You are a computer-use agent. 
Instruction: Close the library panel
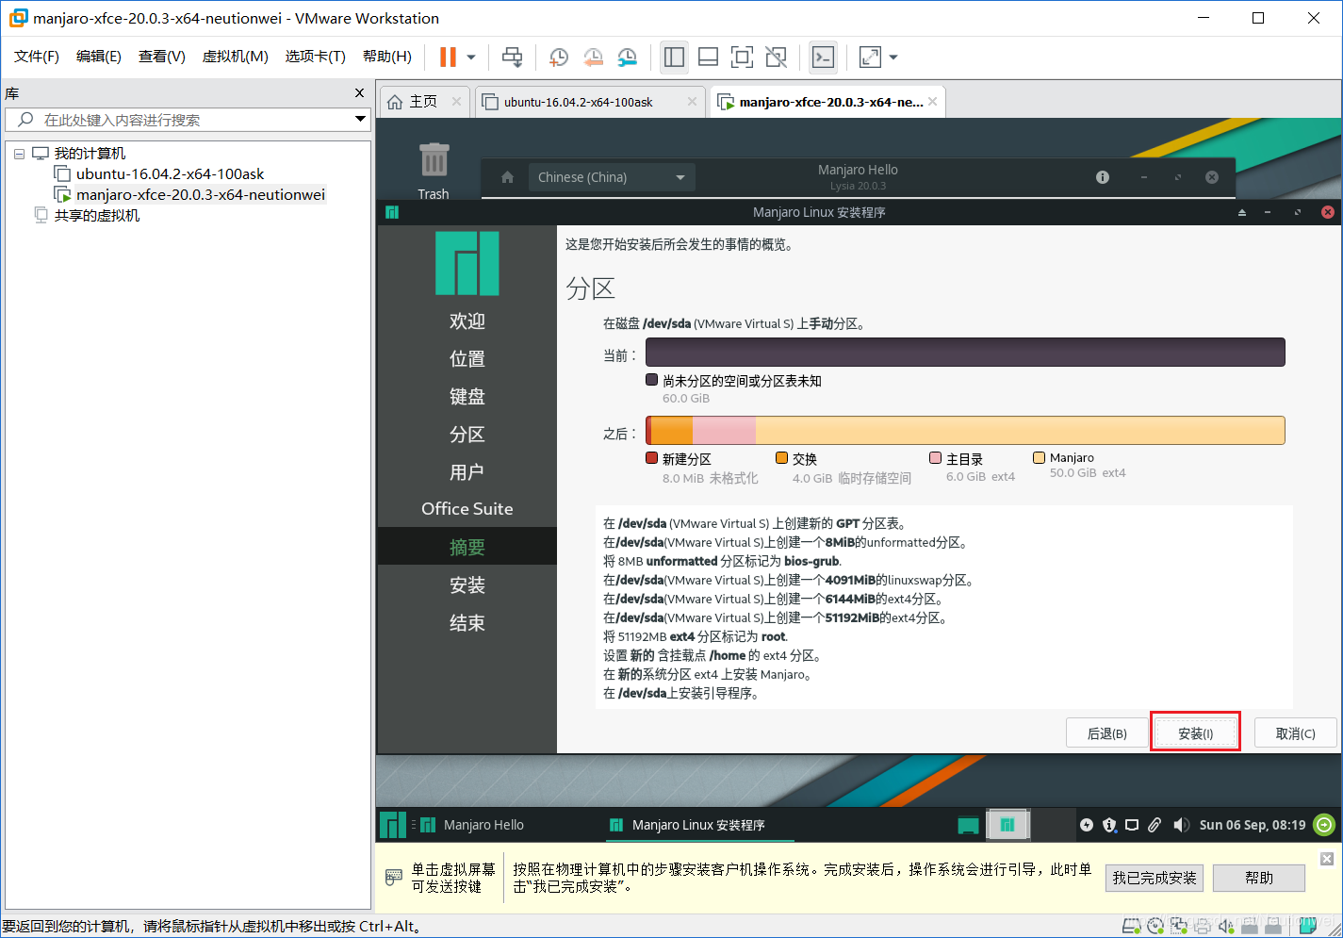pos(359,92)
